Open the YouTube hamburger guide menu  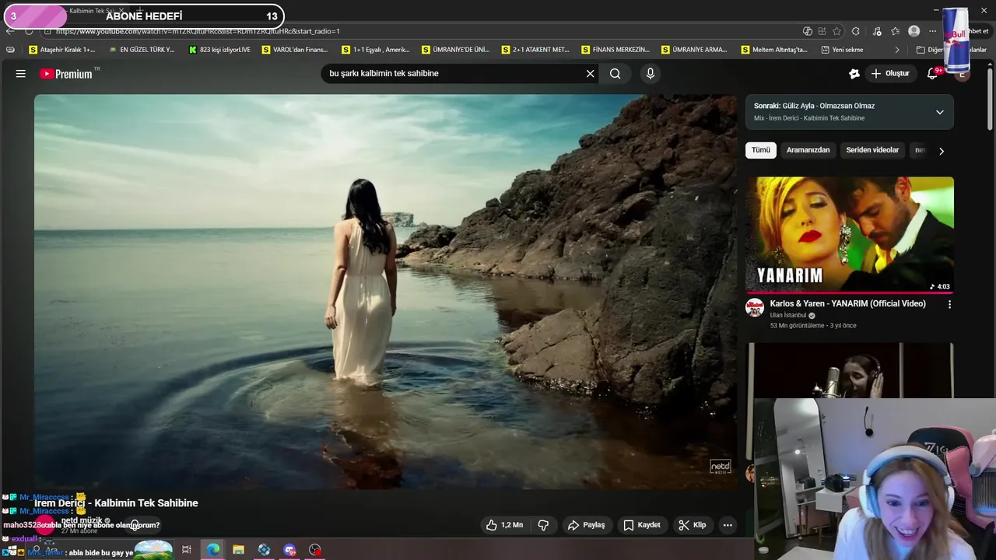click(21, 74)
